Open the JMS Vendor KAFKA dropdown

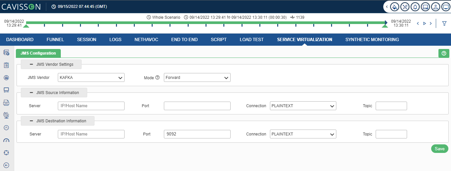pos(91,78)
